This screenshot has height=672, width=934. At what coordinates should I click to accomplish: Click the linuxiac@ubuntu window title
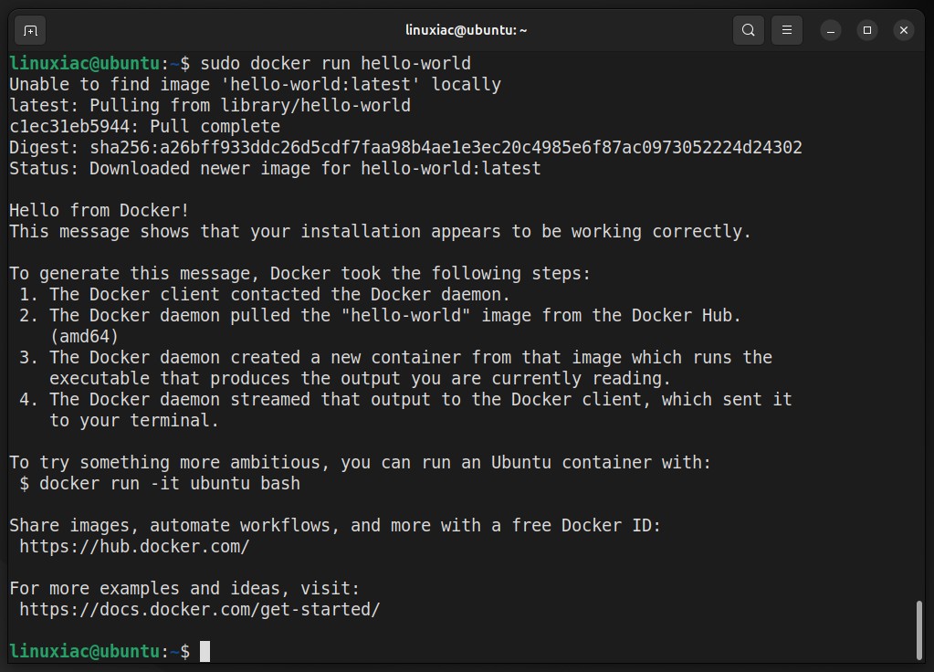pyautogui.click(x=467, y=30)
